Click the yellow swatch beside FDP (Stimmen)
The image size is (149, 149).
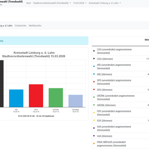[94, 120]
